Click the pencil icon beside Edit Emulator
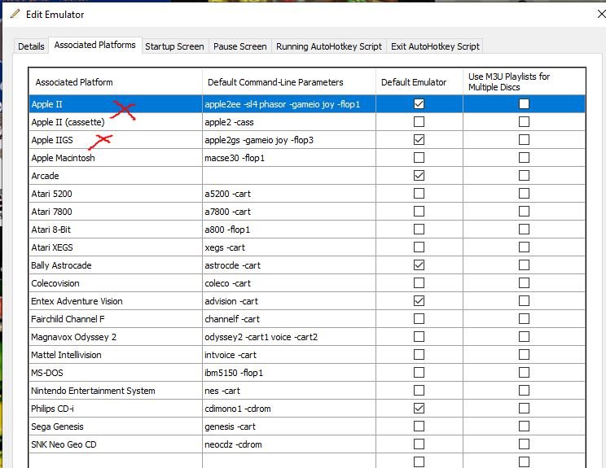Viewport: 606px width, 468px height. click(x=15, y=14)
